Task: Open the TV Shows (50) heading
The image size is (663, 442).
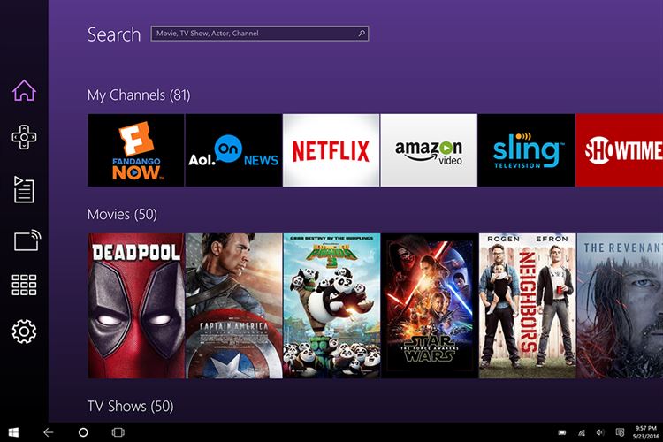Action: click(x=130, y=407)
